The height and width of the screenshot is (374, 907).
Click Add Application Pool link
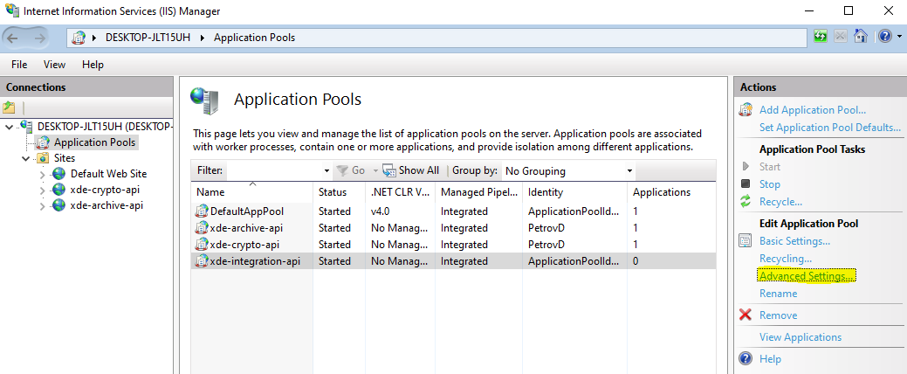click(x=812, y=110)
